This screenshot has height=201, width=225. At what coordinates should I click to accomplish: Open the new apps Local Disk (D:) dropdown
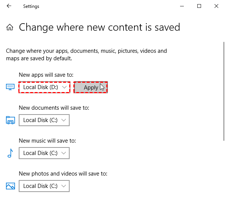coord(44,87)
